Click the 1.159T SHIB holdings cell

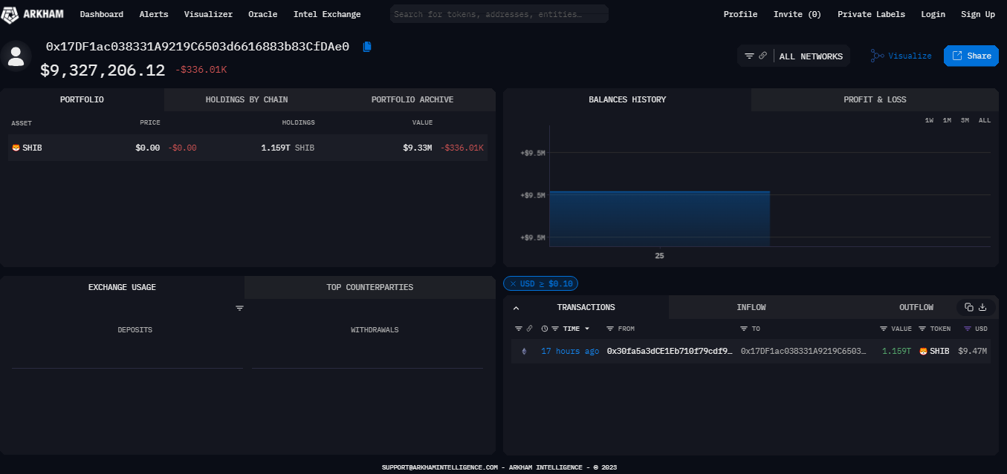click(x=288, y=148)
